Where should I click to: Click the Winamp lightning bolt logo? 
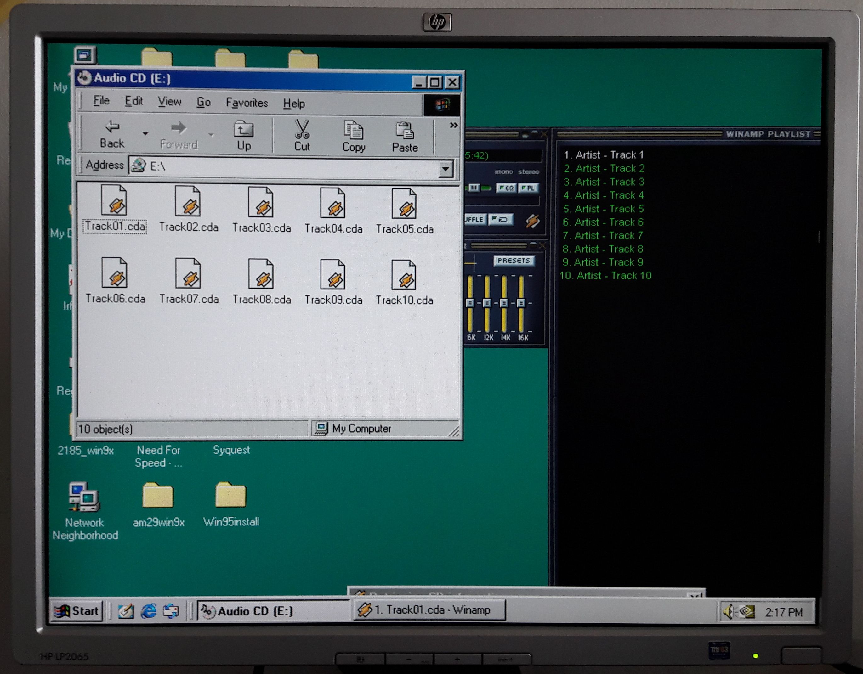click(533, 221)
